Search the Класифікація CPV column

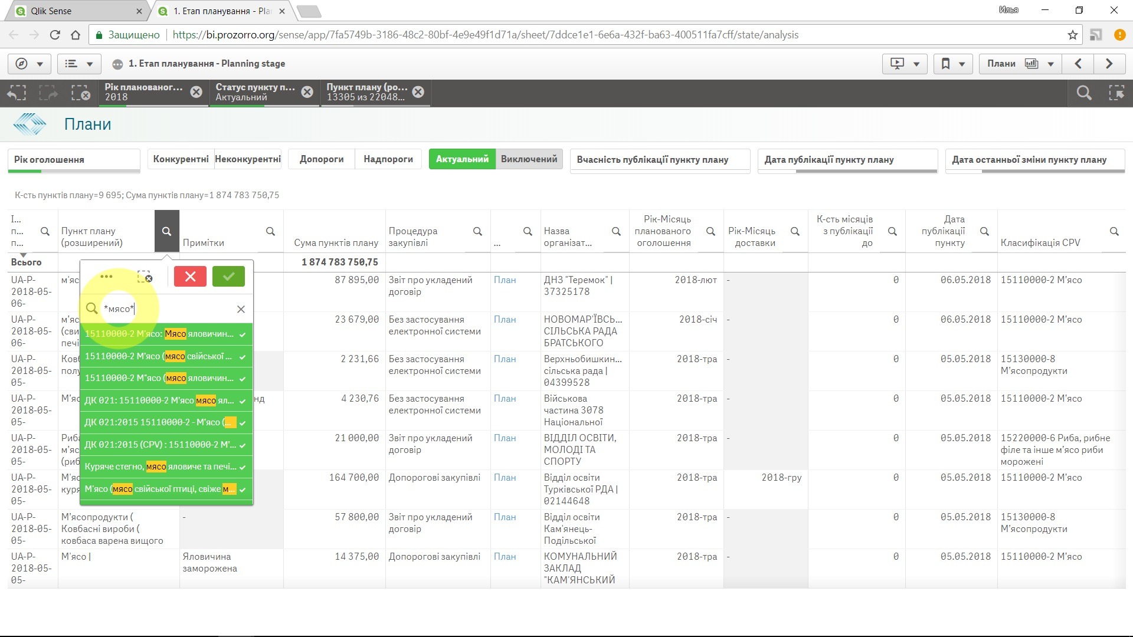click(1114, 231)
